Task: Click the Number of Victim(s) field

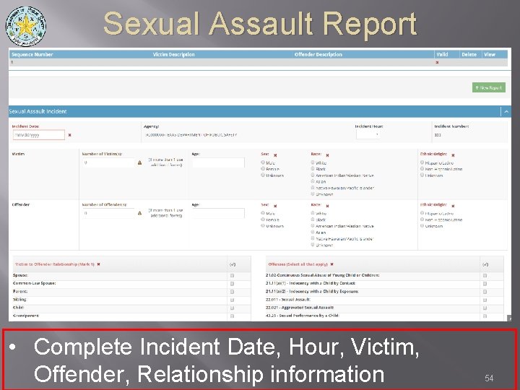Action: [109, 162]
